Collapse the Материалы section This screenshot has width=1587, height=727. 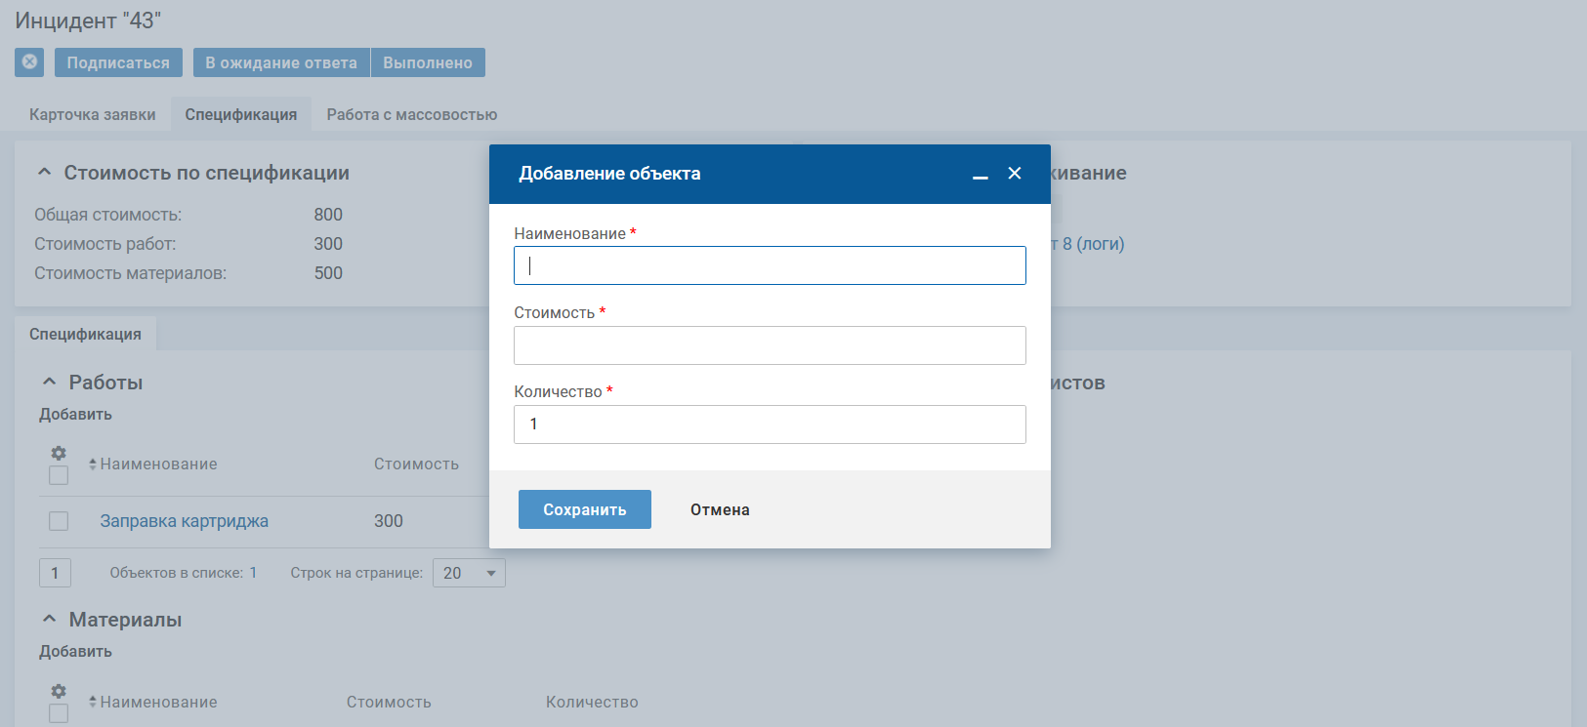tap(49, 619)
